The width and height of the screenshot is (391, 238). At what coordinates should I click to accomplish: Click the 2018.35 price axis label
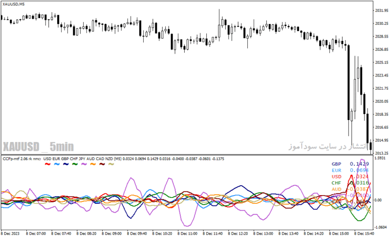click(x=382, y=114)
